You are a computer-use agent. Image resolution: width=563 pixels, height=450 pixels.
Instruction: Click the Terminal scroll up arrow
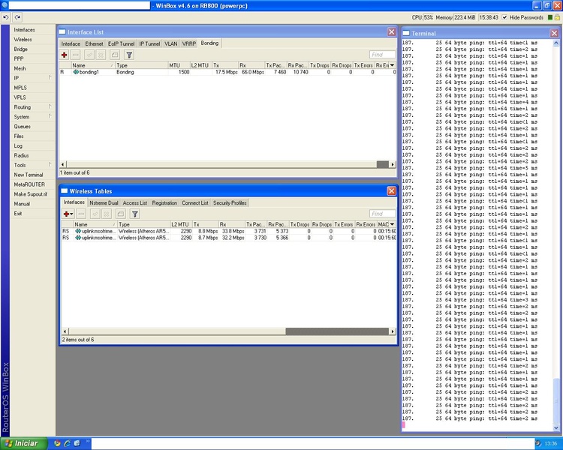click(556, 43)
